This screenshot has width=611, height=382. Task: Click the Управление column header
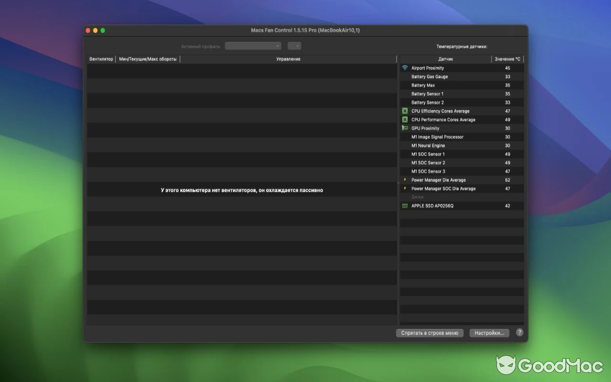point(288,59)
